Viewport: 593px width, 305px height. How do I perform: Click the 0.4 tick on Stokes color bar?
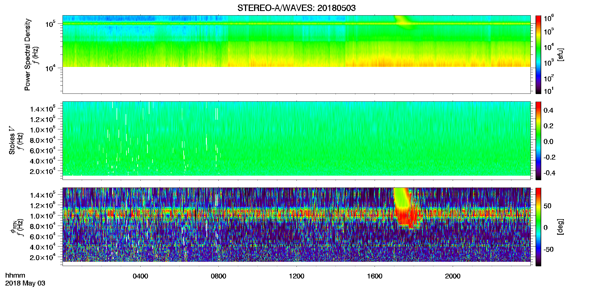(x=548, y=110)
